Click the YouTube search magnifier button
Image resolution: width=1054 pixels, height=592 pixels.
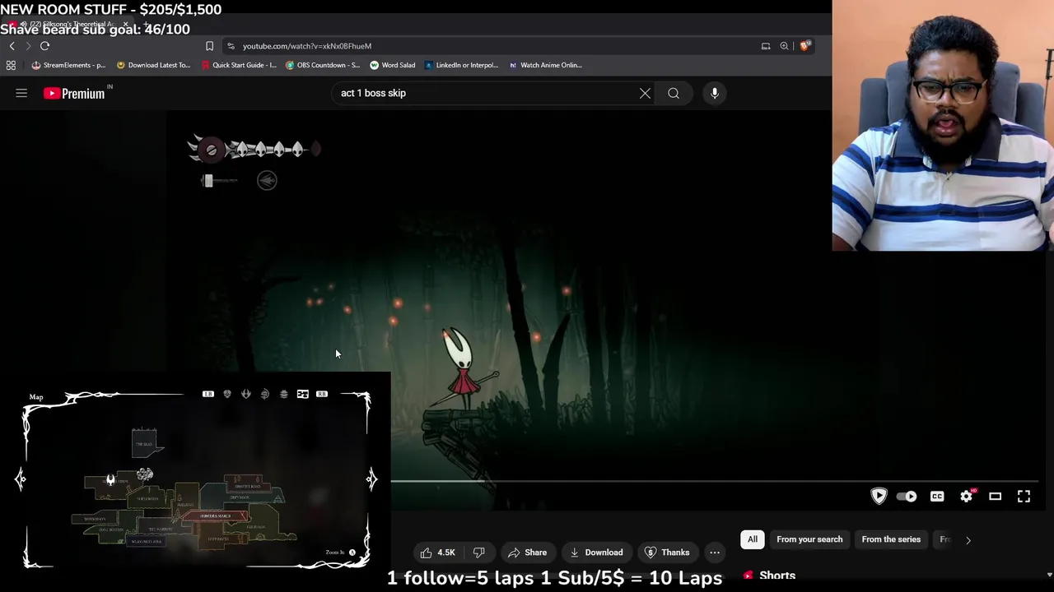674,94
